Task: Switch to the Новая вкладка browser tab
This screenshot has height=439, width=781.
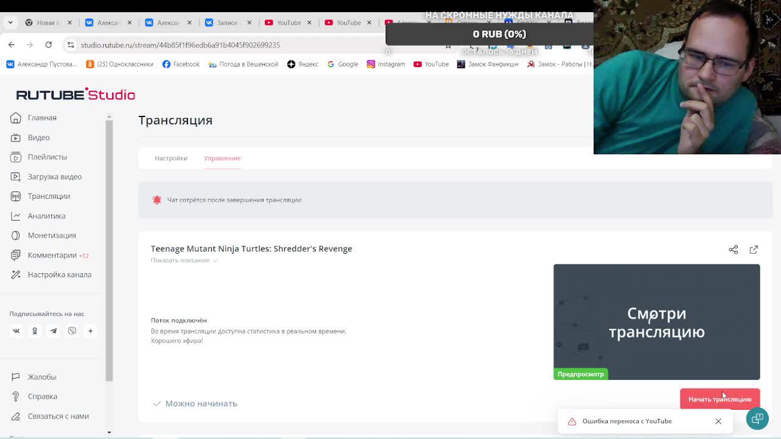Action: click(x=48, y=23)
